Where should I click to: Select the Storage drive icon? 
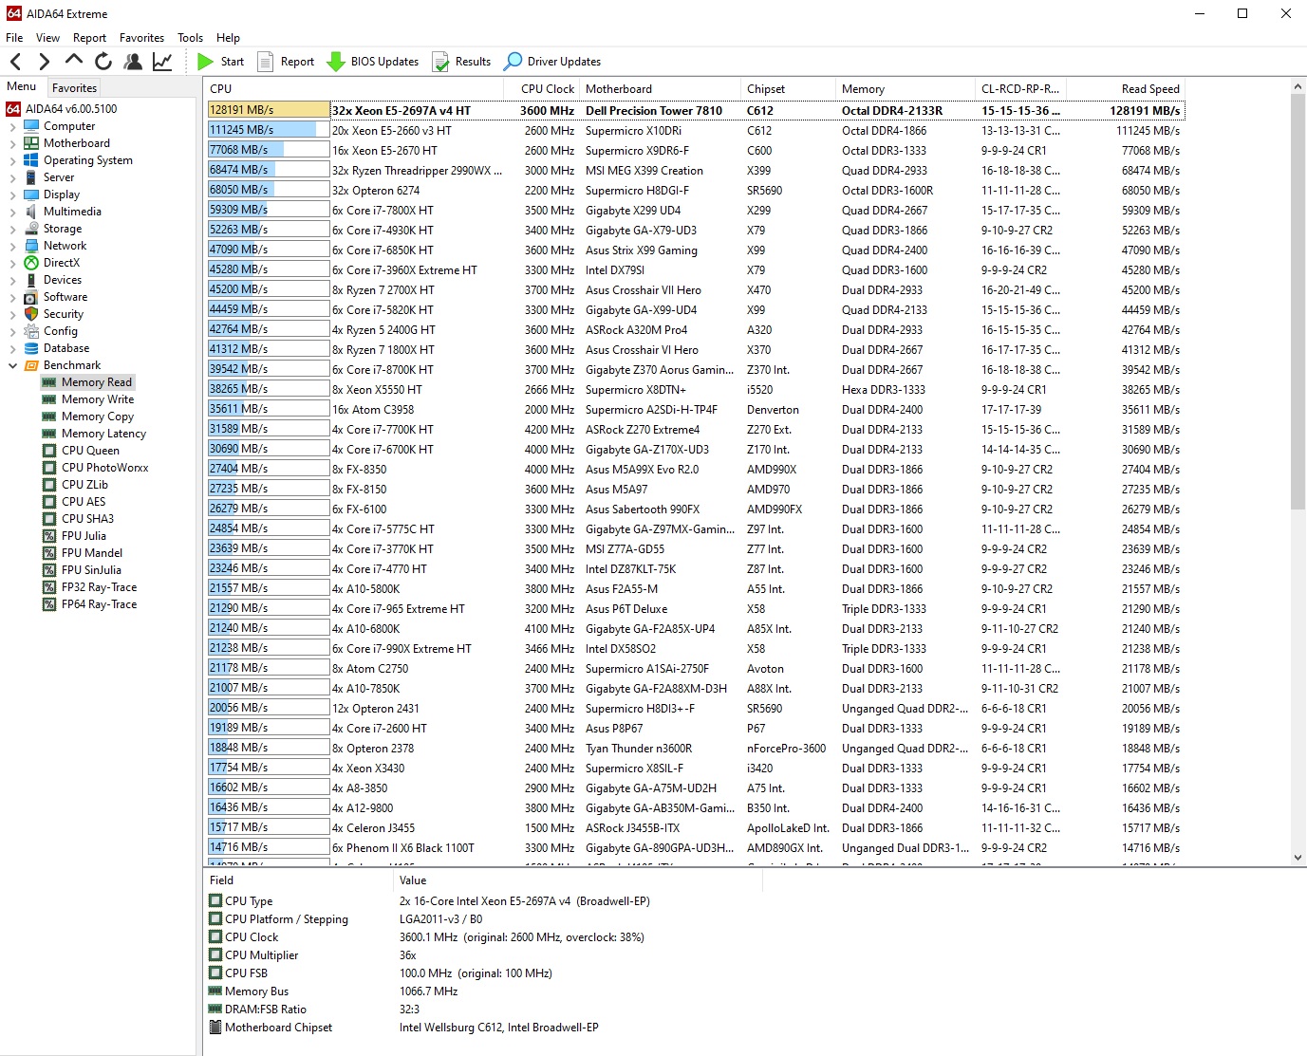click(31, 229)
